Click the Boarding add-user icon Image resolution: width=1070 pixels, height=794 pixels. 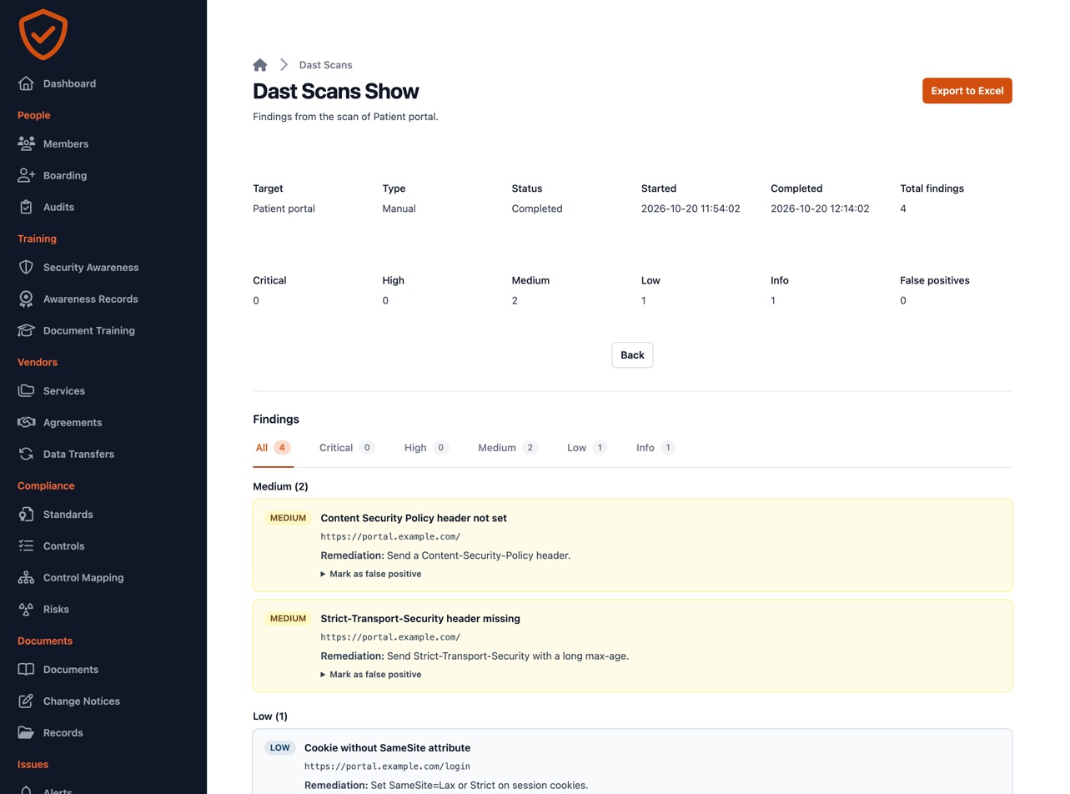pyautogui.click(x=26, y=175)
